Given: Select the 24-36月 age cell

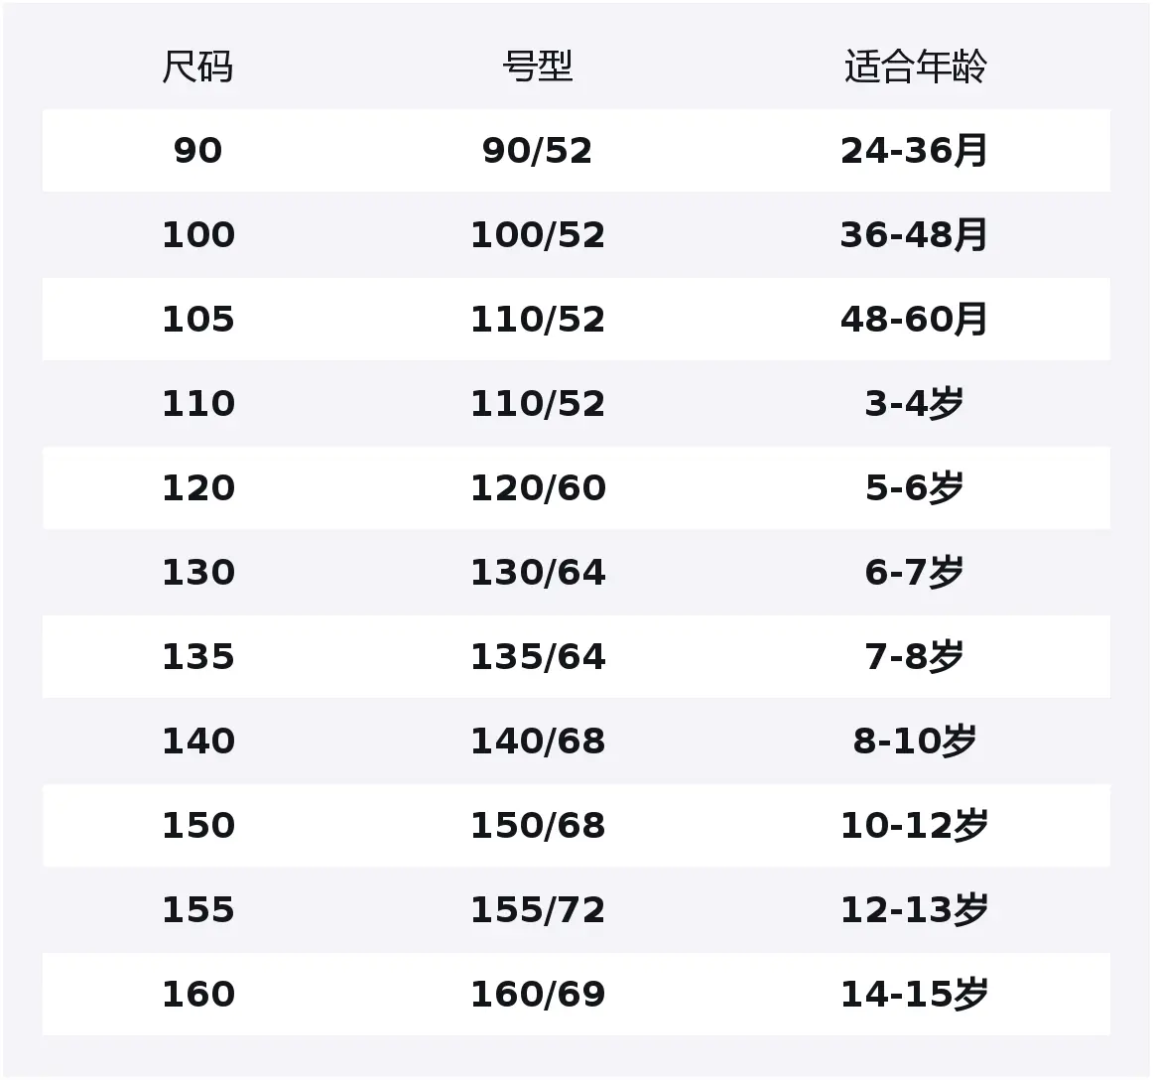Looking at the screenshot, I should pyautogui.click(x=914, y=151).
